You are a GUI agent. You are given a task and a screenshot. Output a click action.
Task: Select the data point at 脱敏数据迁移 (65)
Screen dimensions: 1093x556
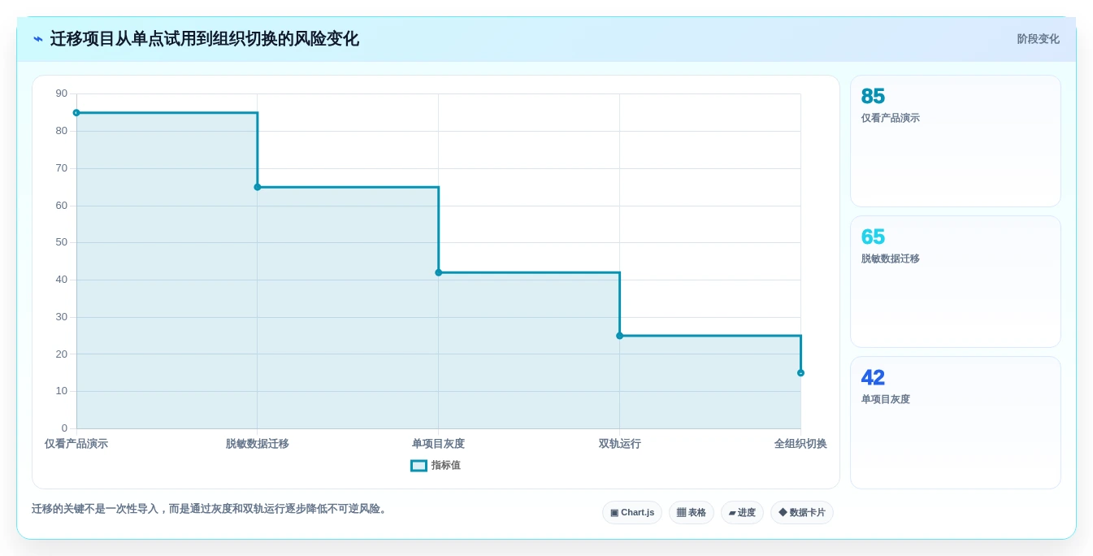258,187
